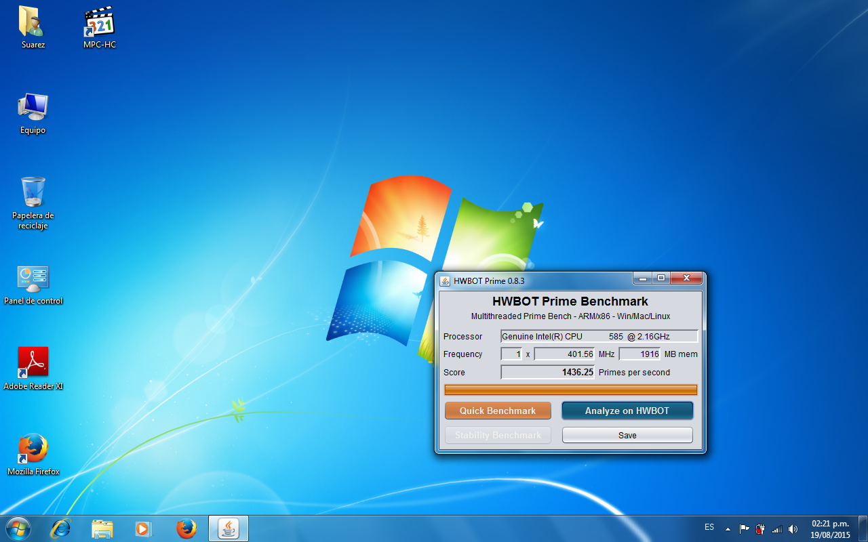
Task: Open network signal tray icon
Action: pos(777,529)
